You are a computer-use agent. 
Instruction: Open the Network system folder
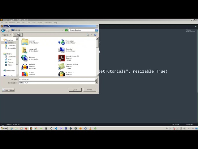[x=30, y=58]
